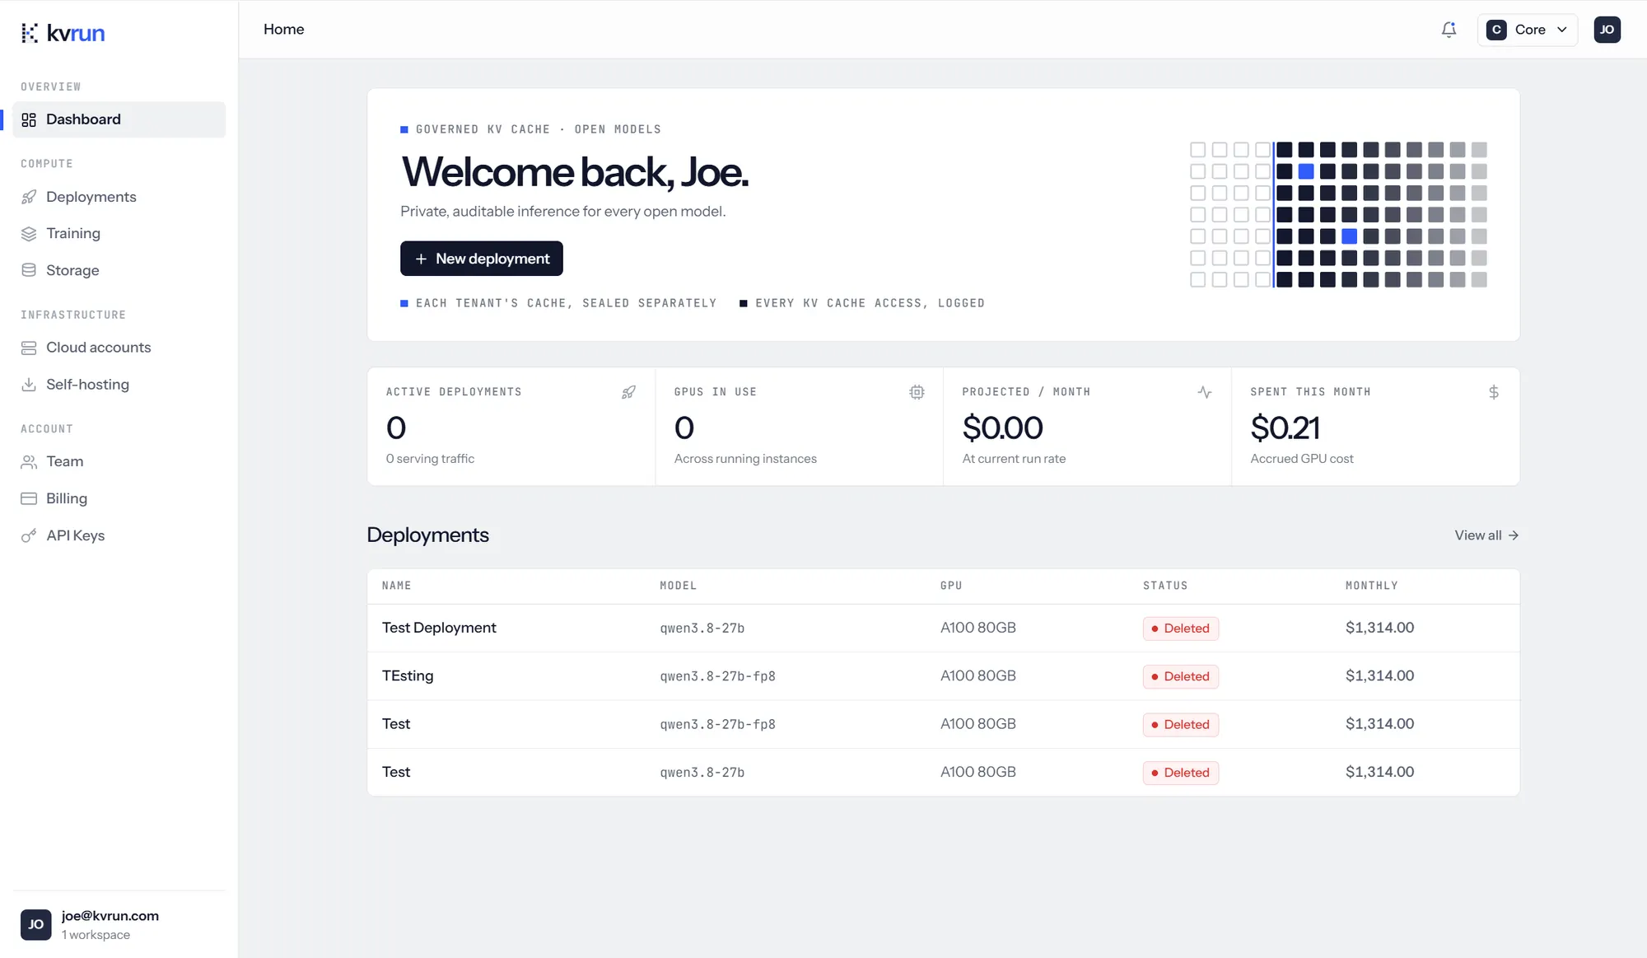The image size is (1647, 958).
Task: Click the MODEL column header
Action: [x=678, y=586]
